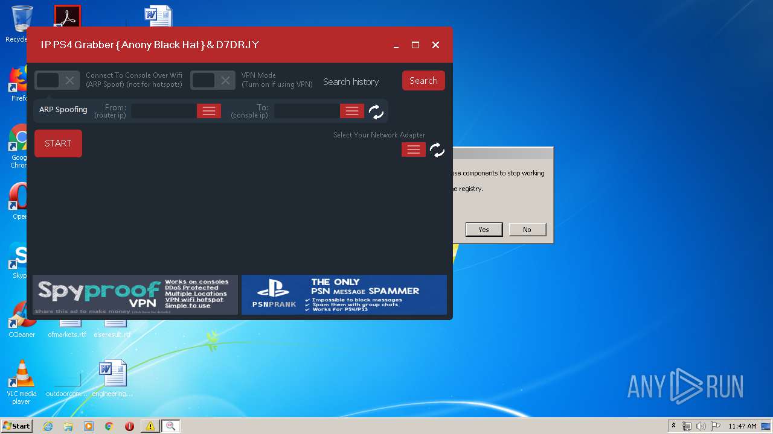This screenshot has width=773, height=434.
Task: Open the PSNPrank spammer ad banner
Action: point(344,295)
